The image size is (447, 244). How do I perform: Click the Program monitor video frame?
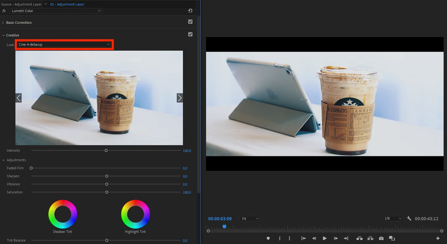pos(325,104)
